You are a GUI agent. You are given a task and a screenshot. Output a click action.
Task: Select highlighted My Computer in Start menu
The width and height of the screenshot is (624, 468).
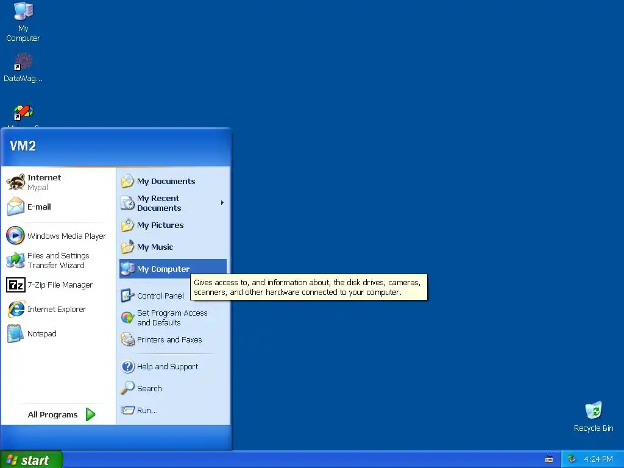click(x=172, y=269)
